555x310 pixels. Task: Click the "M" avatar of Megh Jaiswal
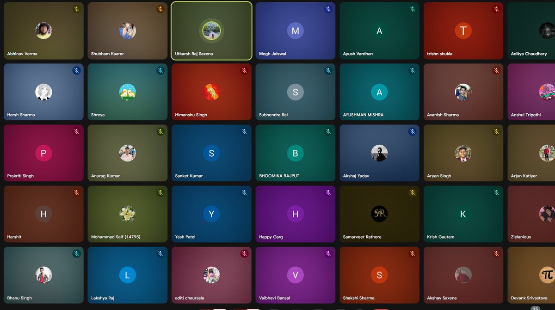pos(295,31)
